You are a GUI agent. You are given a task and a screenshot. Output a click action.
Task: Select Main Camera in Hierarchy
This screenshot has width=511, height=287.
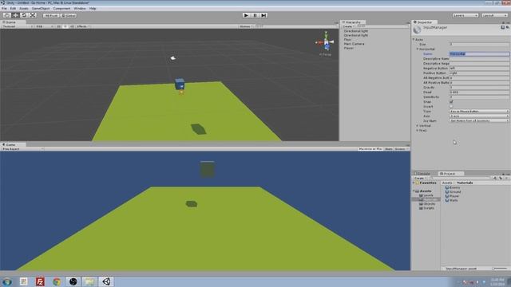pos(354,44)
